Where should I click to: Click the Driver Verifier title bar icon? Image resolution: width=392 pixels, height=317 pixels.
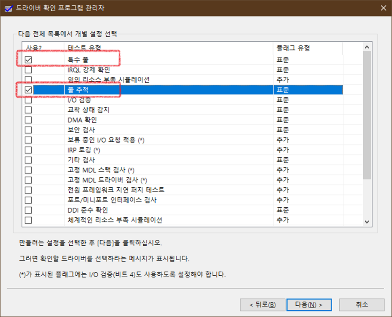click(x=8, y=8)
